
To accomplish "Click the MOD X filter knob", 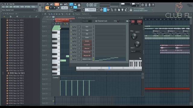I will tap(134, 36).
